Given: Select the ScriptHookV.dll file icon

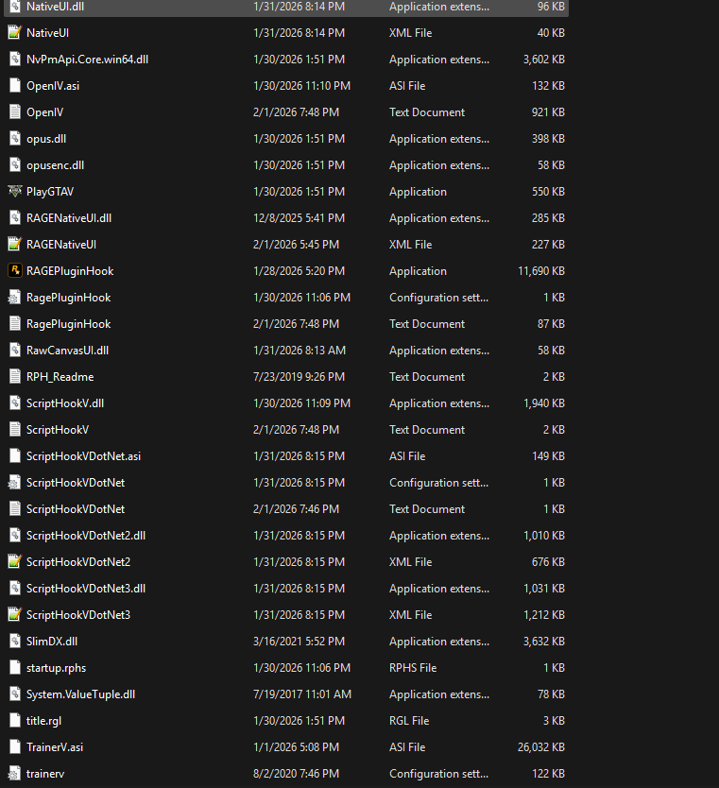Looking at the screenshot, I should tap(14, 403).
